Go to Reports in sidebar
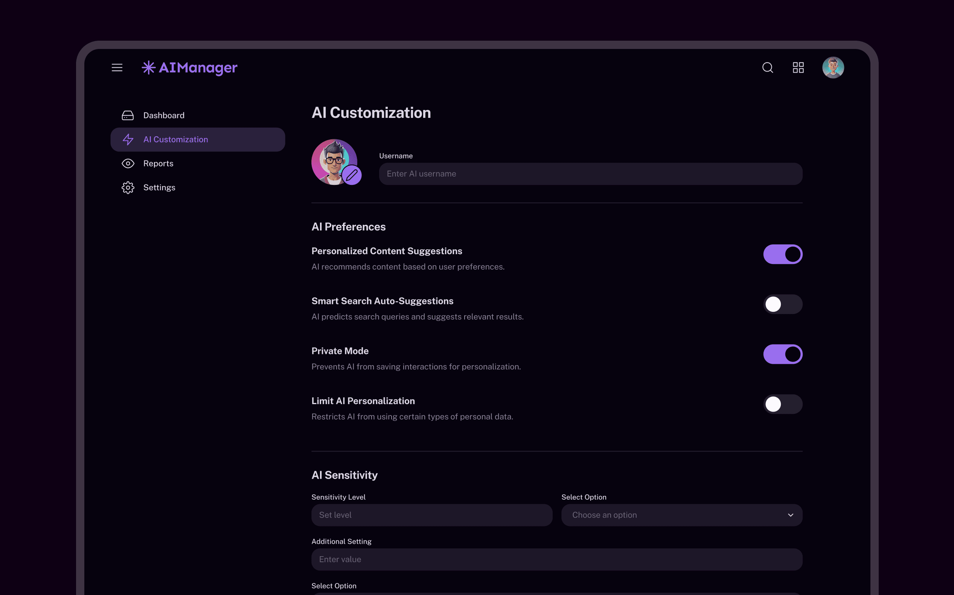Image resolution: width=954 pixels, height=595 pixels. tap(158, 163)
